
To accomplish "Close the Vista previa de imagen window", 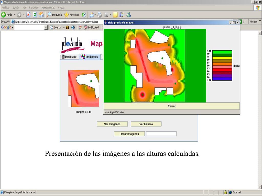I will pos(237,22).
